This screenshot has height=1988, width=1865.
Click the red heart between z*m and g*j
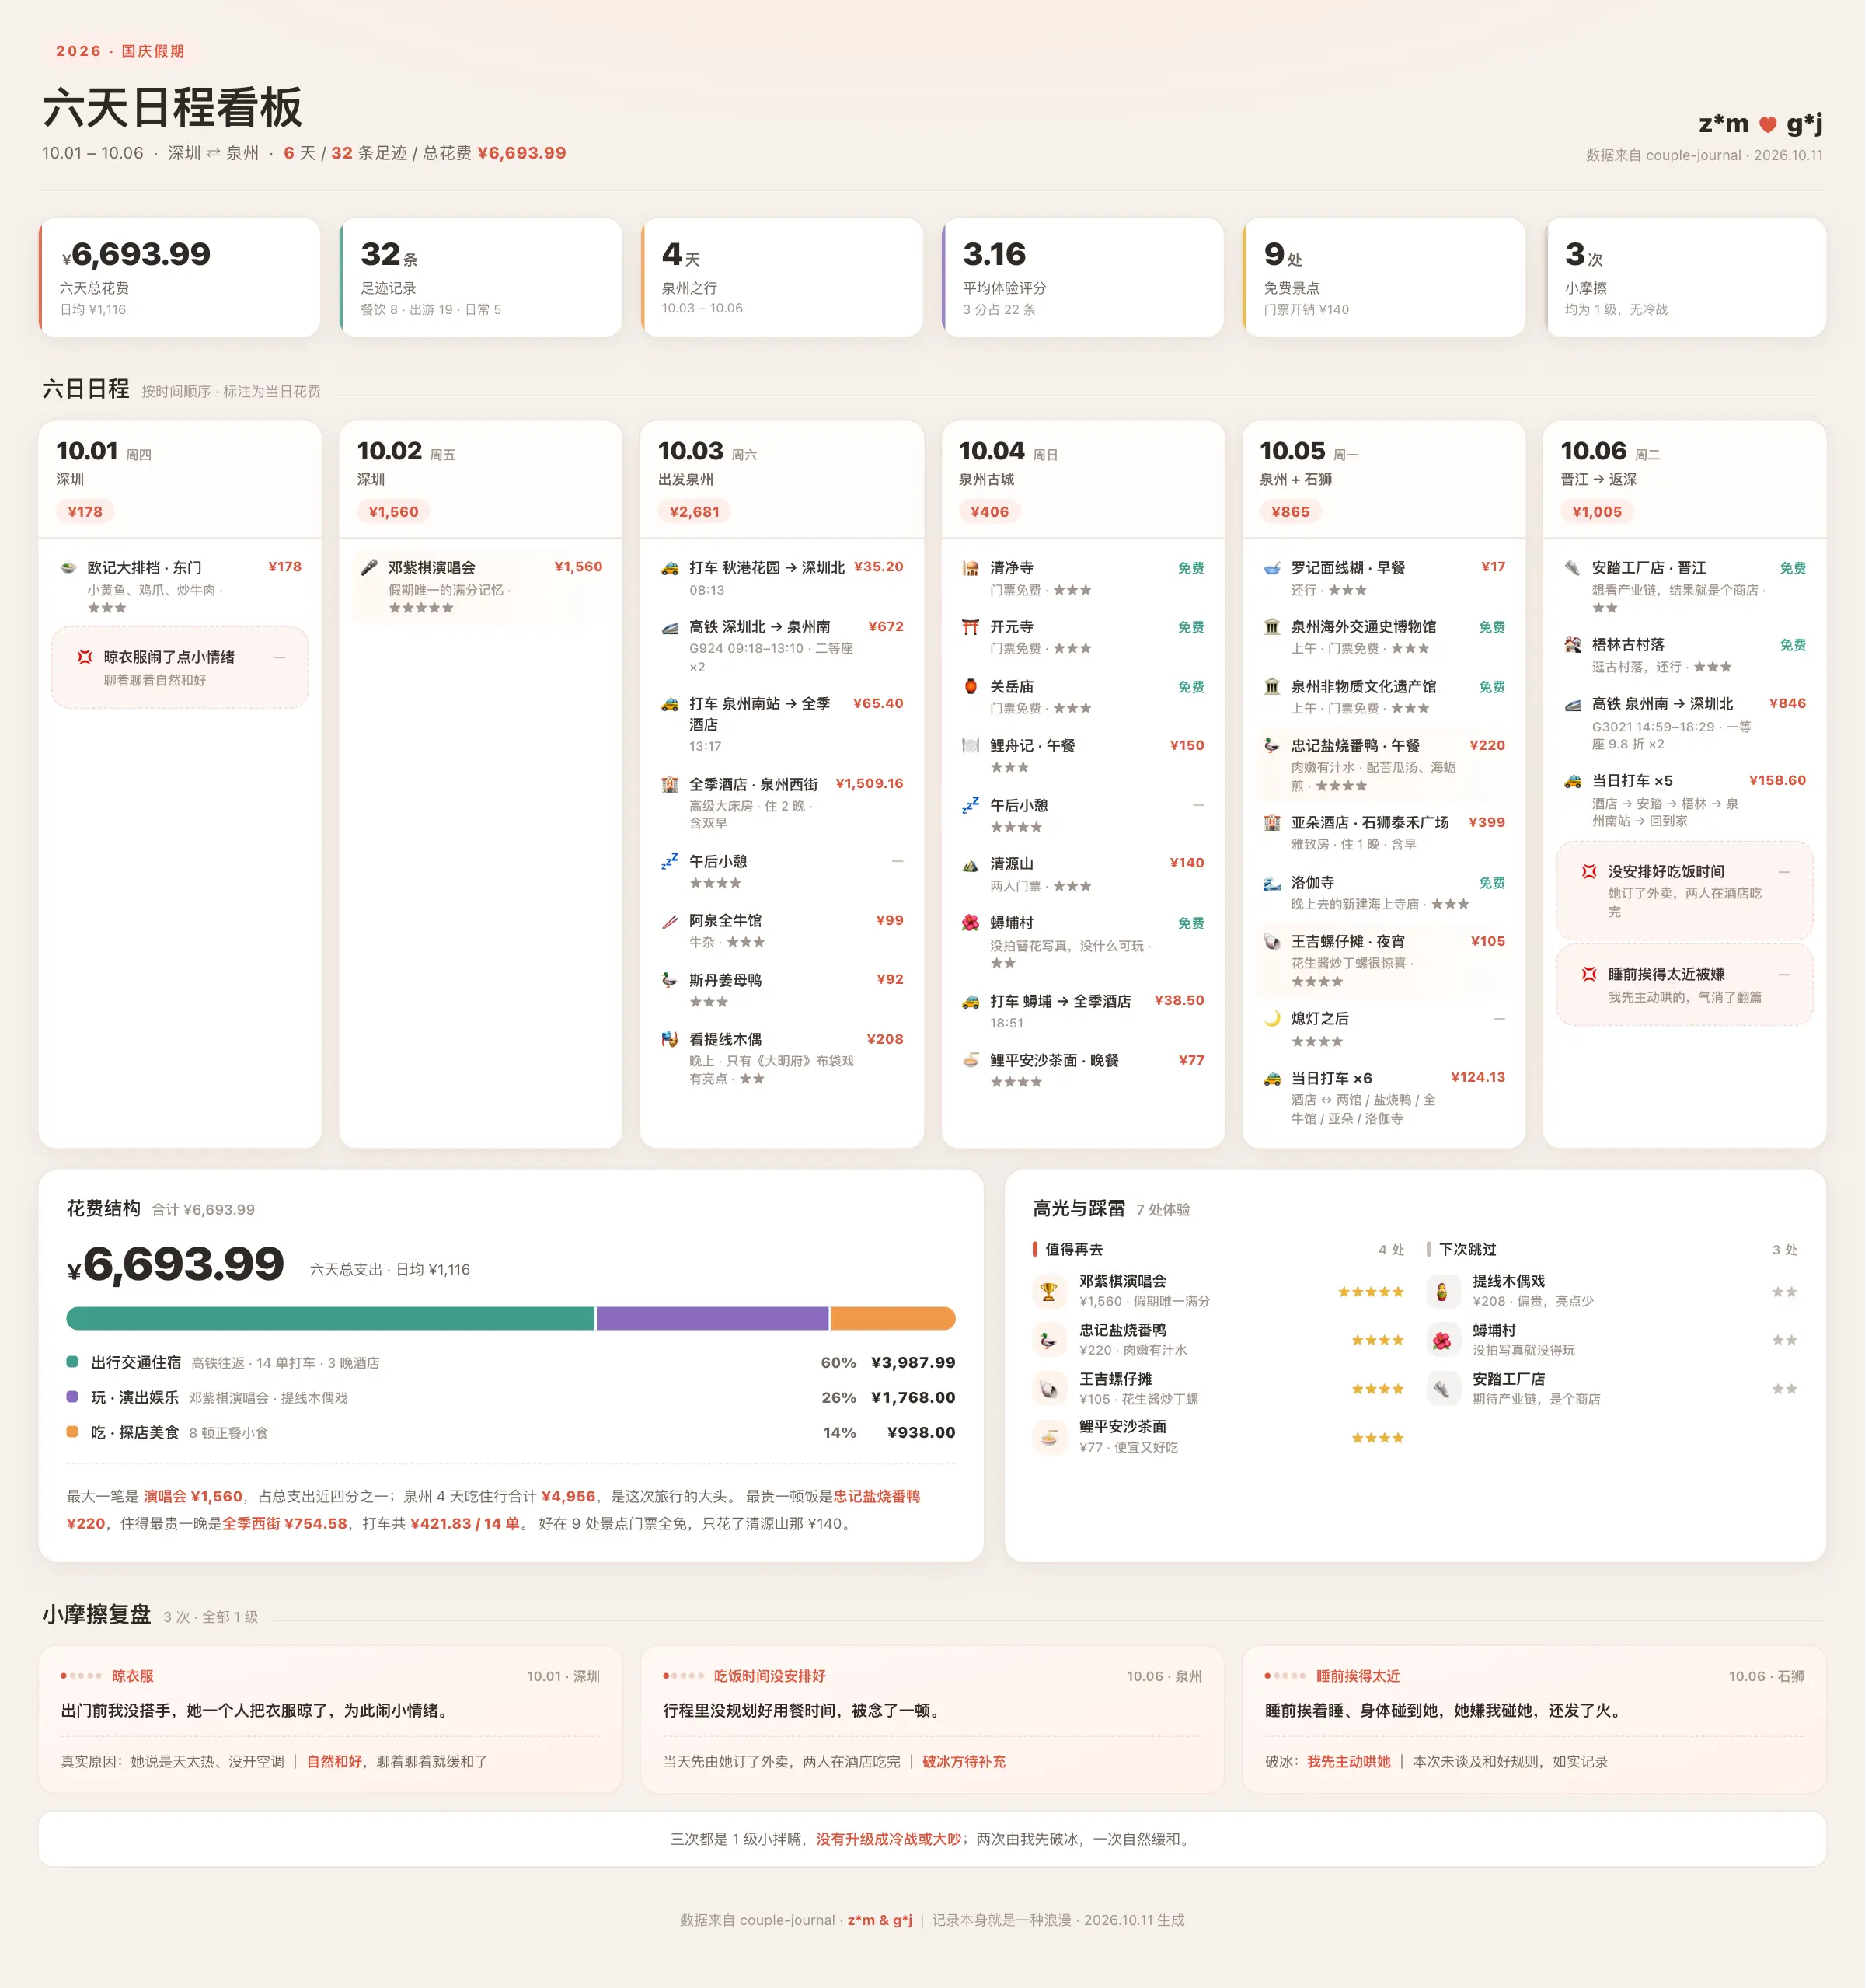pos(1768,125)
